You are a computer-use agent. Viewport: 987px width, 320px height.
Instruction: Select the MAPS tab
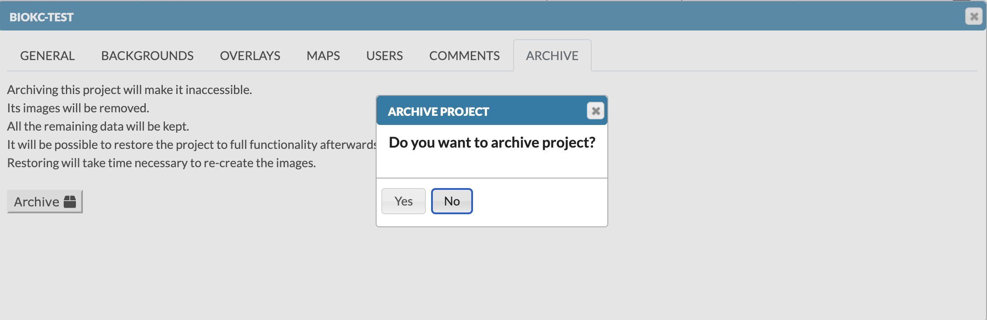tap(323, 56)
